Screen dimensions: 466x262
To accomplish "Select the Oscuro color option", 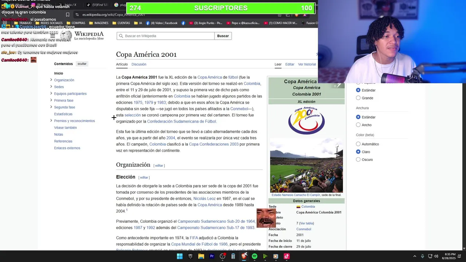I will (358, 159).
